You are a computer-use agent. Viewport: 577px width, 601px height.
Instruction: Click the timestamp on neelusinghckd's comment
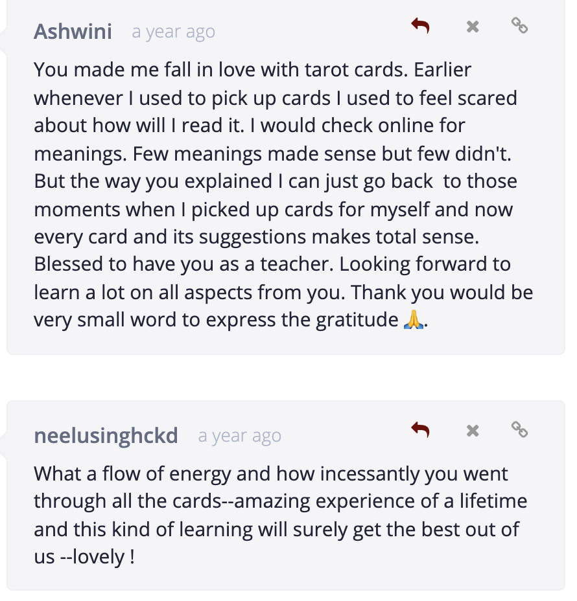240,435
